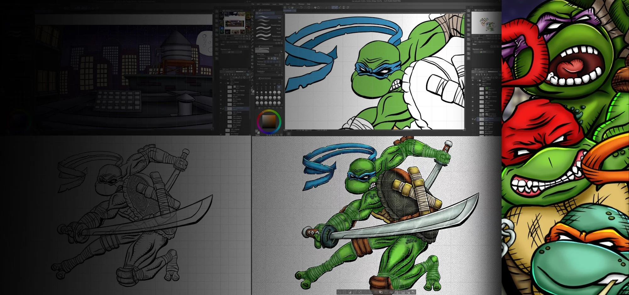This screenshot has width=629, height=295.
Task: Select the 'Snap eraser' sub tool
Action: pyautogui.click(x=268, y=40)
